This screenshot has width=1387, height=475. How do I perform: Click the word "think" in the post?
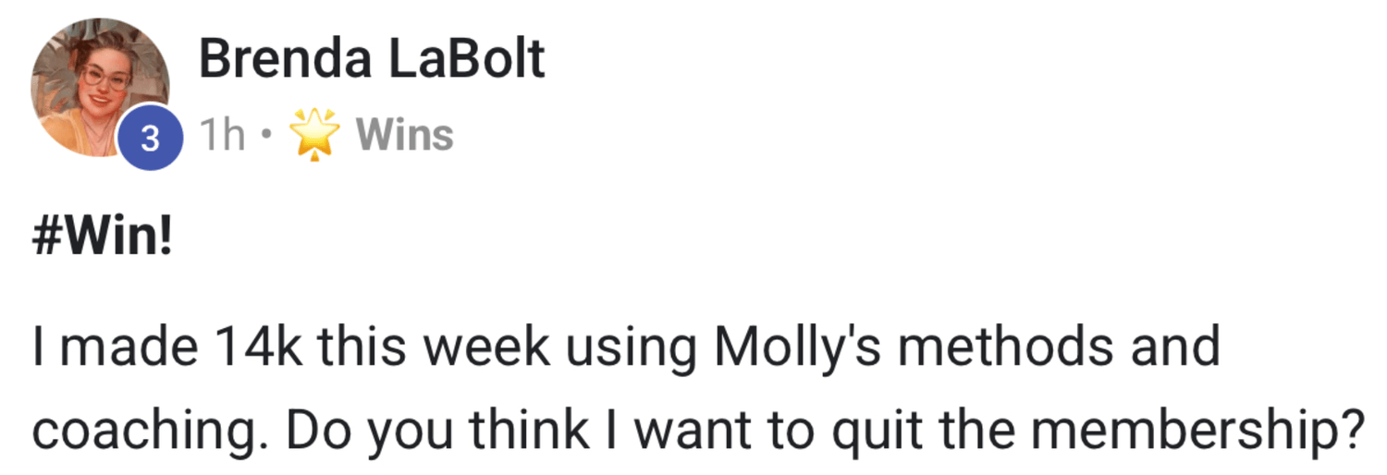click(x=531, y=430)
